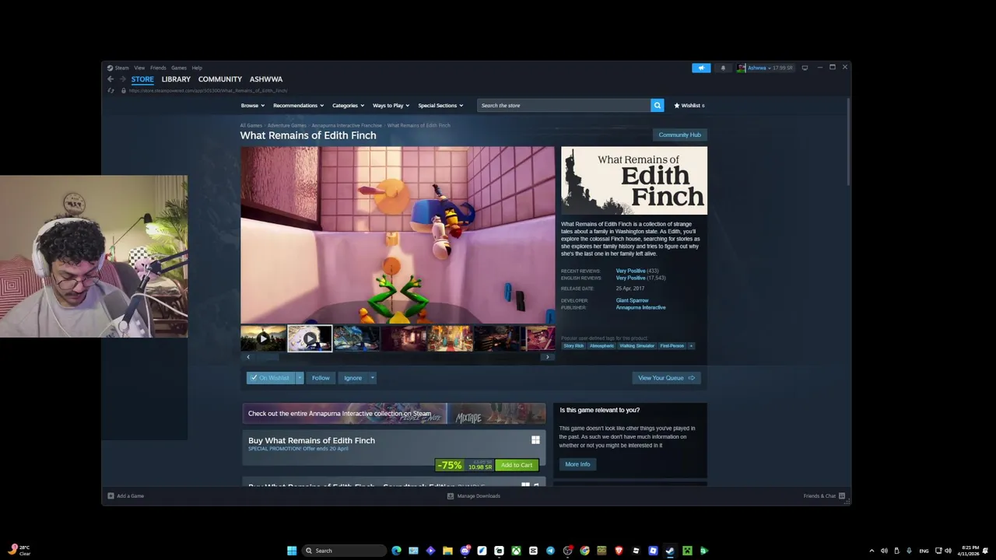Toggle Follow for this game
Viewport: 996px width, 560px height.
(321, 378)
